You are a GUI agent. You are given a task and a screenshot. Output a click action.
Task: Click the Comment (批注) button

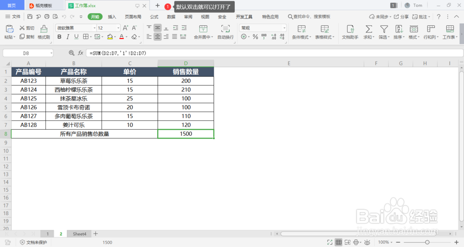421,17
